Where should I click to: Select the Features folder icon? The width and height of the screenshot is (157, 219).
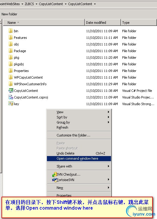click(11, 37)
